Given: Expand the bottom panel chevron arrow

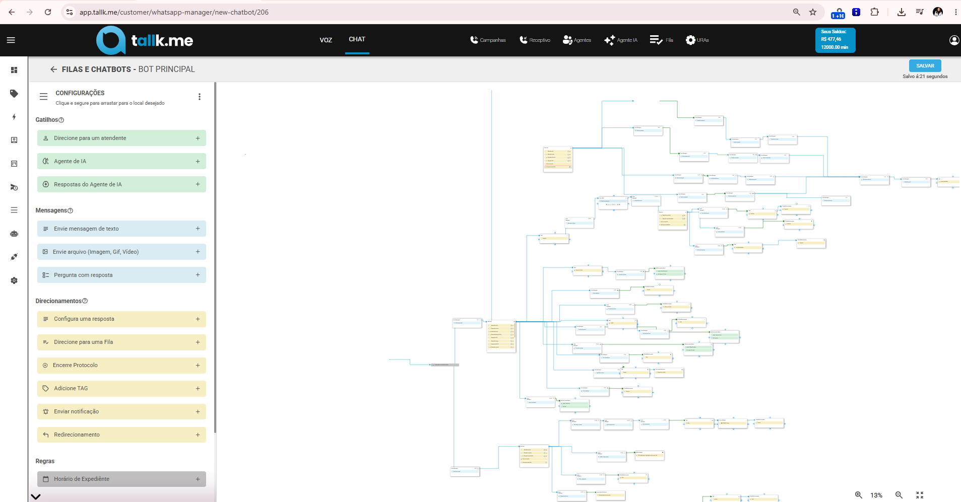Looking at the screenshot, I should [x=35, y=496].
